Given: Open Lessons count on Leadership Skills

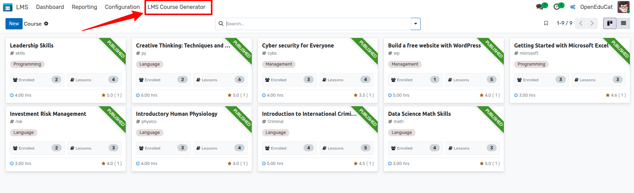Looking at the screenshot, I should point(95,80).
